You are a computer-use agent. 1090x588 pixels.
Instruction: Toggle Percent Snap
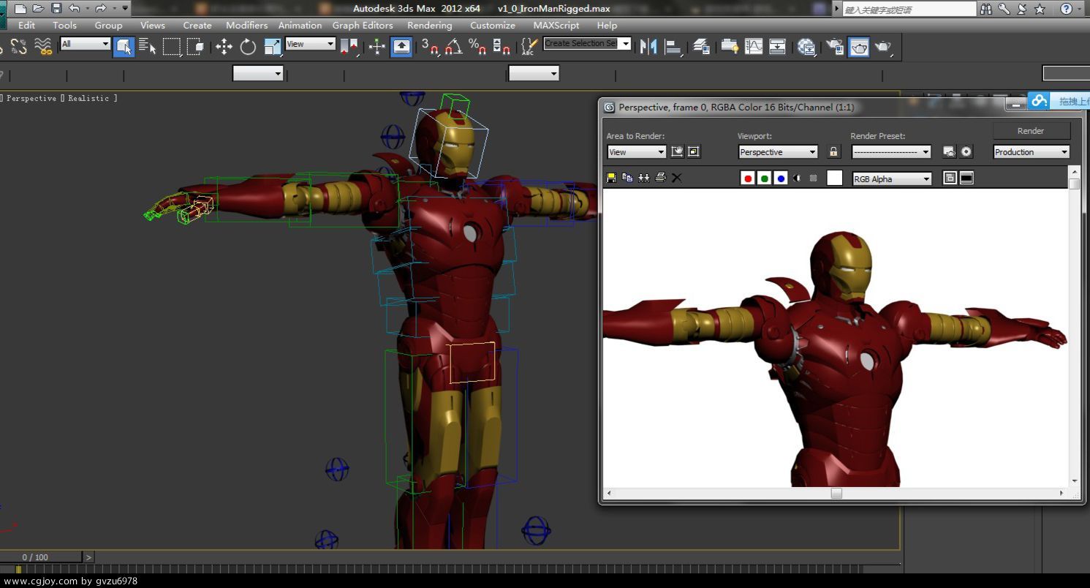[x=478, y=46]
